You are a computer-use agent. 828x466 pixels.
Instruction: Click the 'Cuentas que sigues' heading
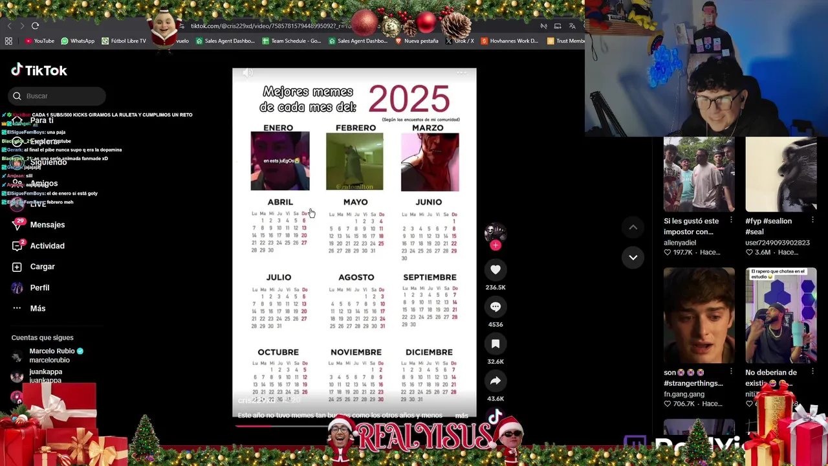point(42,337)
